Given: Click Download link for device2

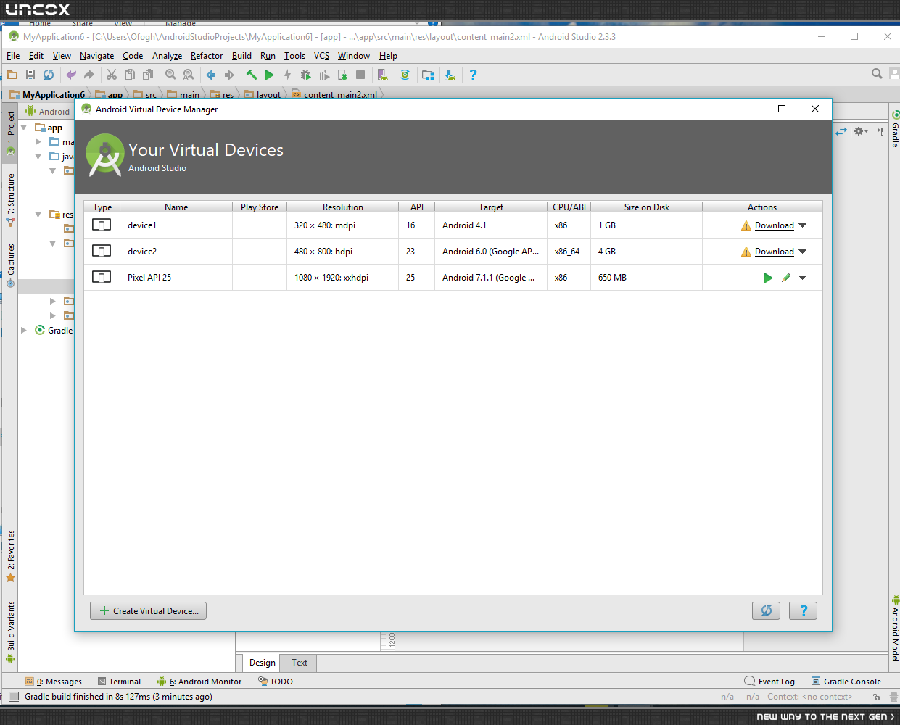Looking at the screenshot, I should (775, 252).
